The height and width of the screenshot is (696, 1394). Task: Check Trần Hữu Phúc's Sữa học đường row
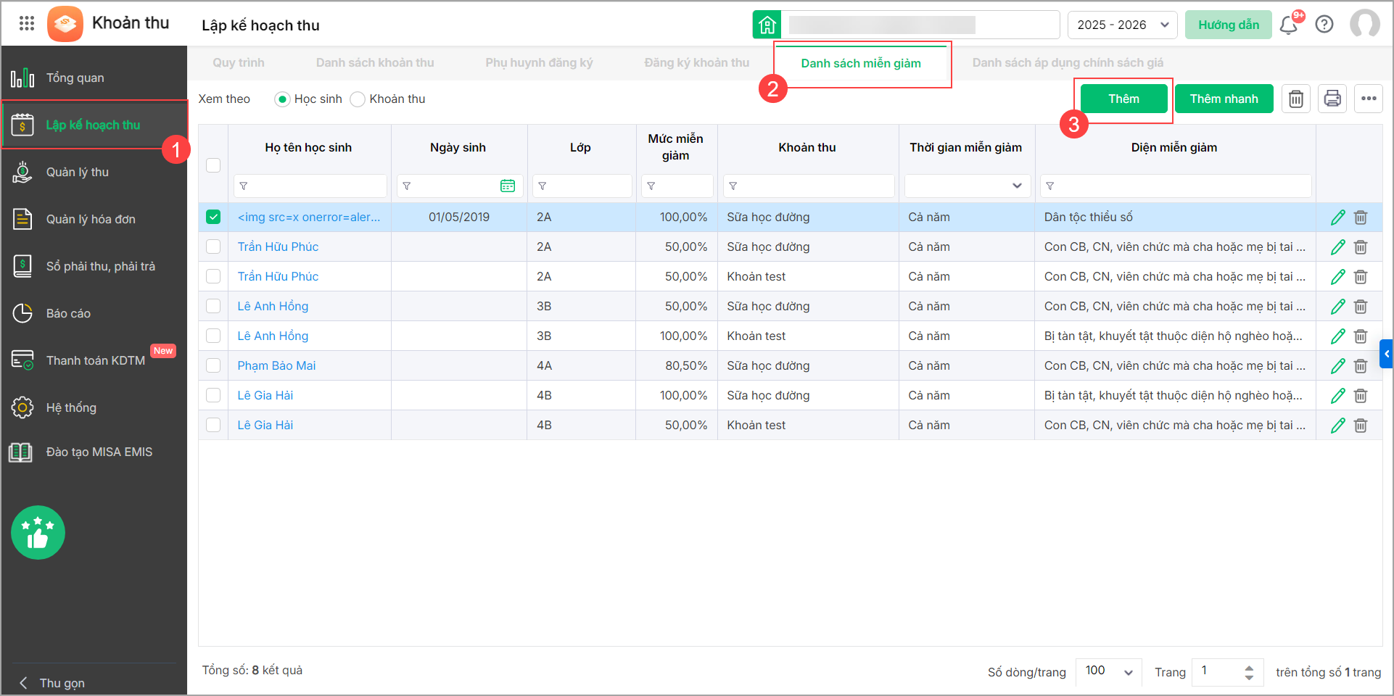213,246
